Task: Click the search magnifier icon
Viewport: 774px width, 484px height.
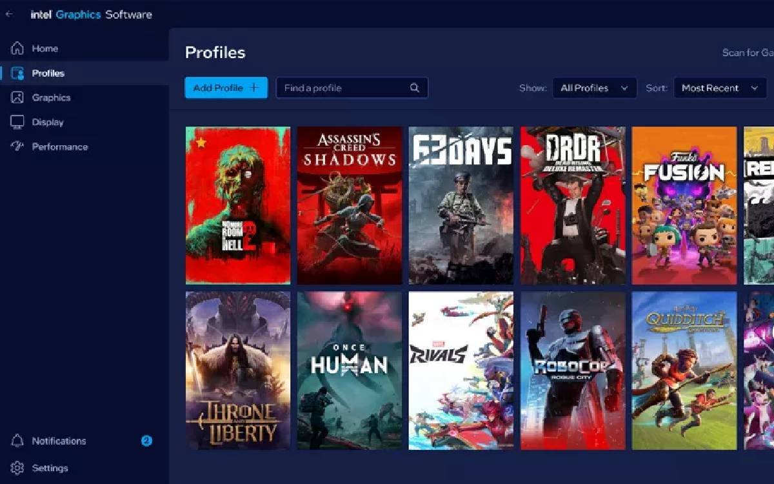Action: tap(415, 88)
